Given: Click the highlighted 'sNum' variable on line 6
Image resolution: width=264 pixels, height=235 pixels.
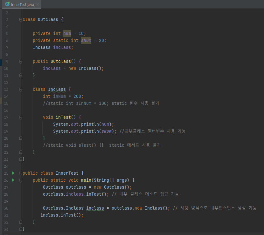Looking at the screenshot, I should [86, 40].
